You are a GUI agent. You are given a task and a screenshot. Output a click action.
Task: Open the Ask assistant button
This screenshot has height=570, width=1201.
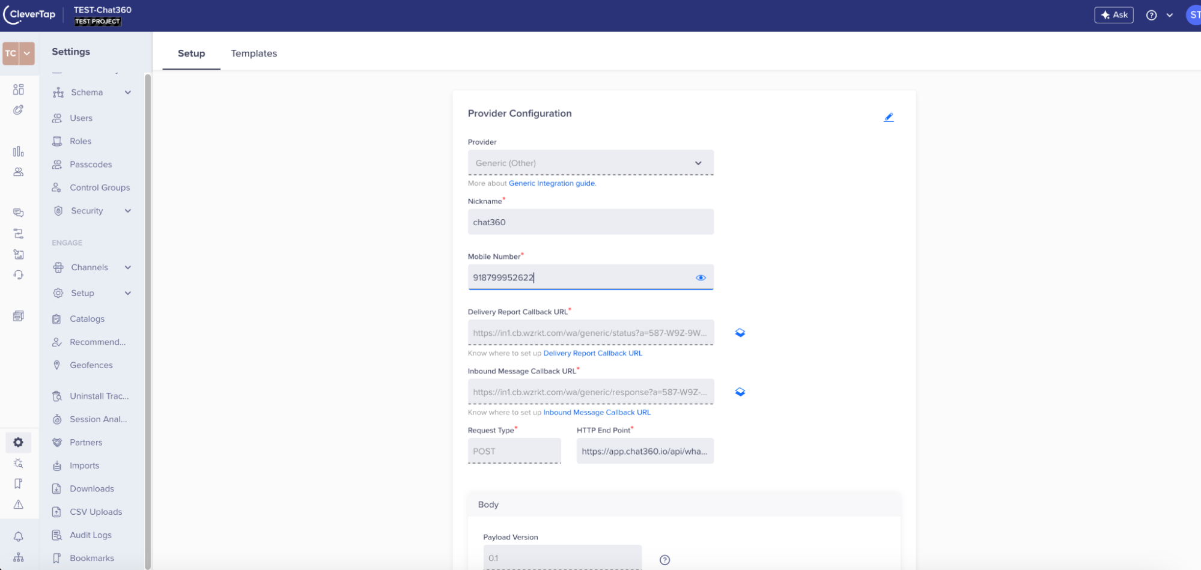(1113, 15)
